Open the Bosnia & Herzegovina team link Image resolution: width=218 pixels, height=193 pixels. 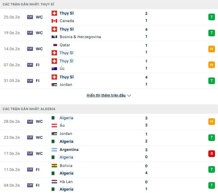[80, 37]
